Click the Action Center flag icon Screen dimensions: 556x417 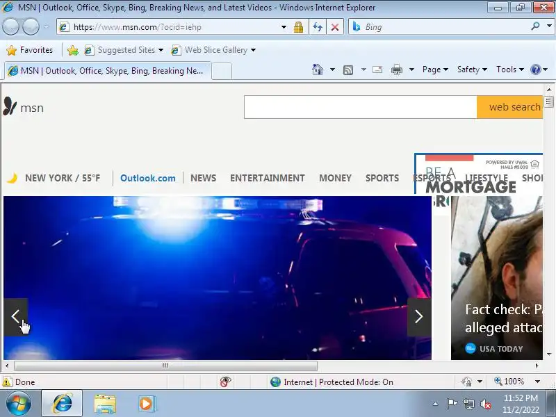coord(452,404)
